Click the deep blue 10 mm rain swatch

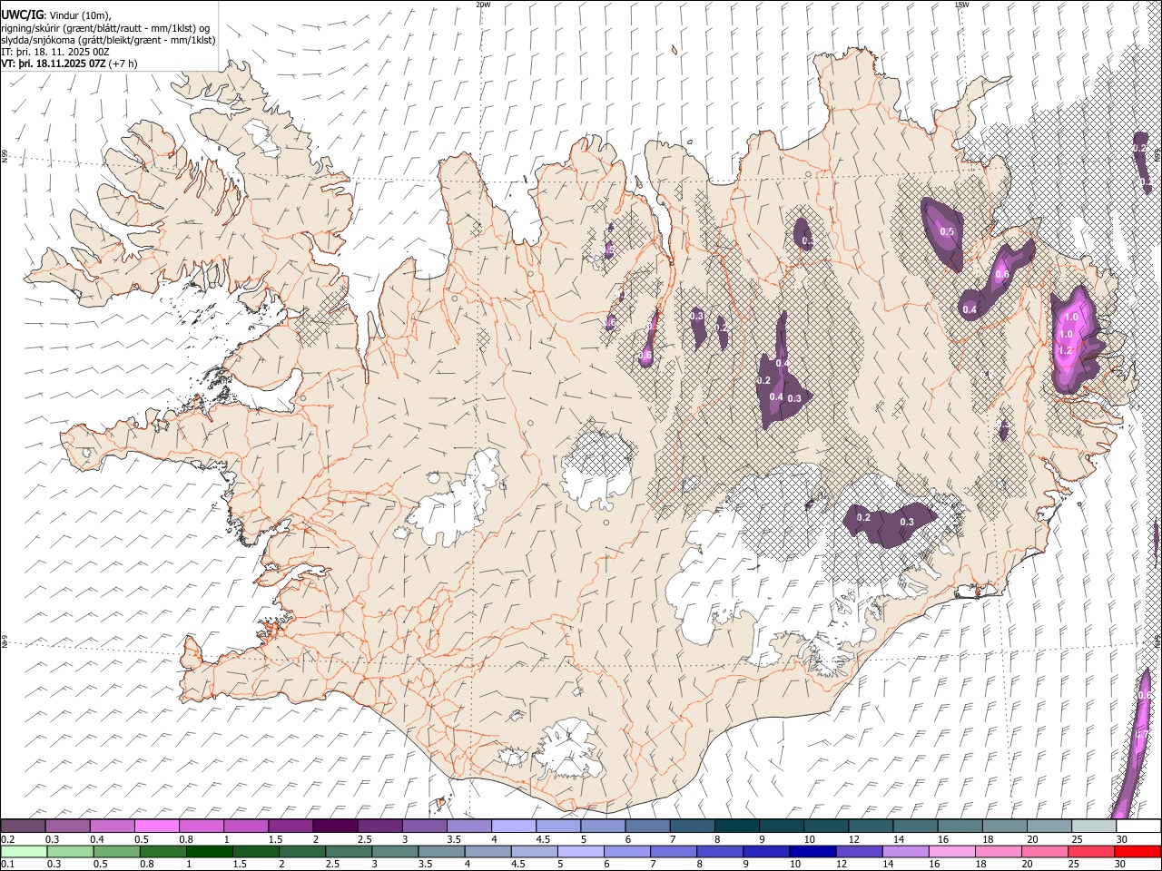pos(813,852)
